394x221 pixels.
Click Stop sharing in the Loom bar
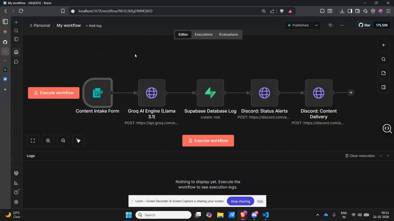click(240, 201)
